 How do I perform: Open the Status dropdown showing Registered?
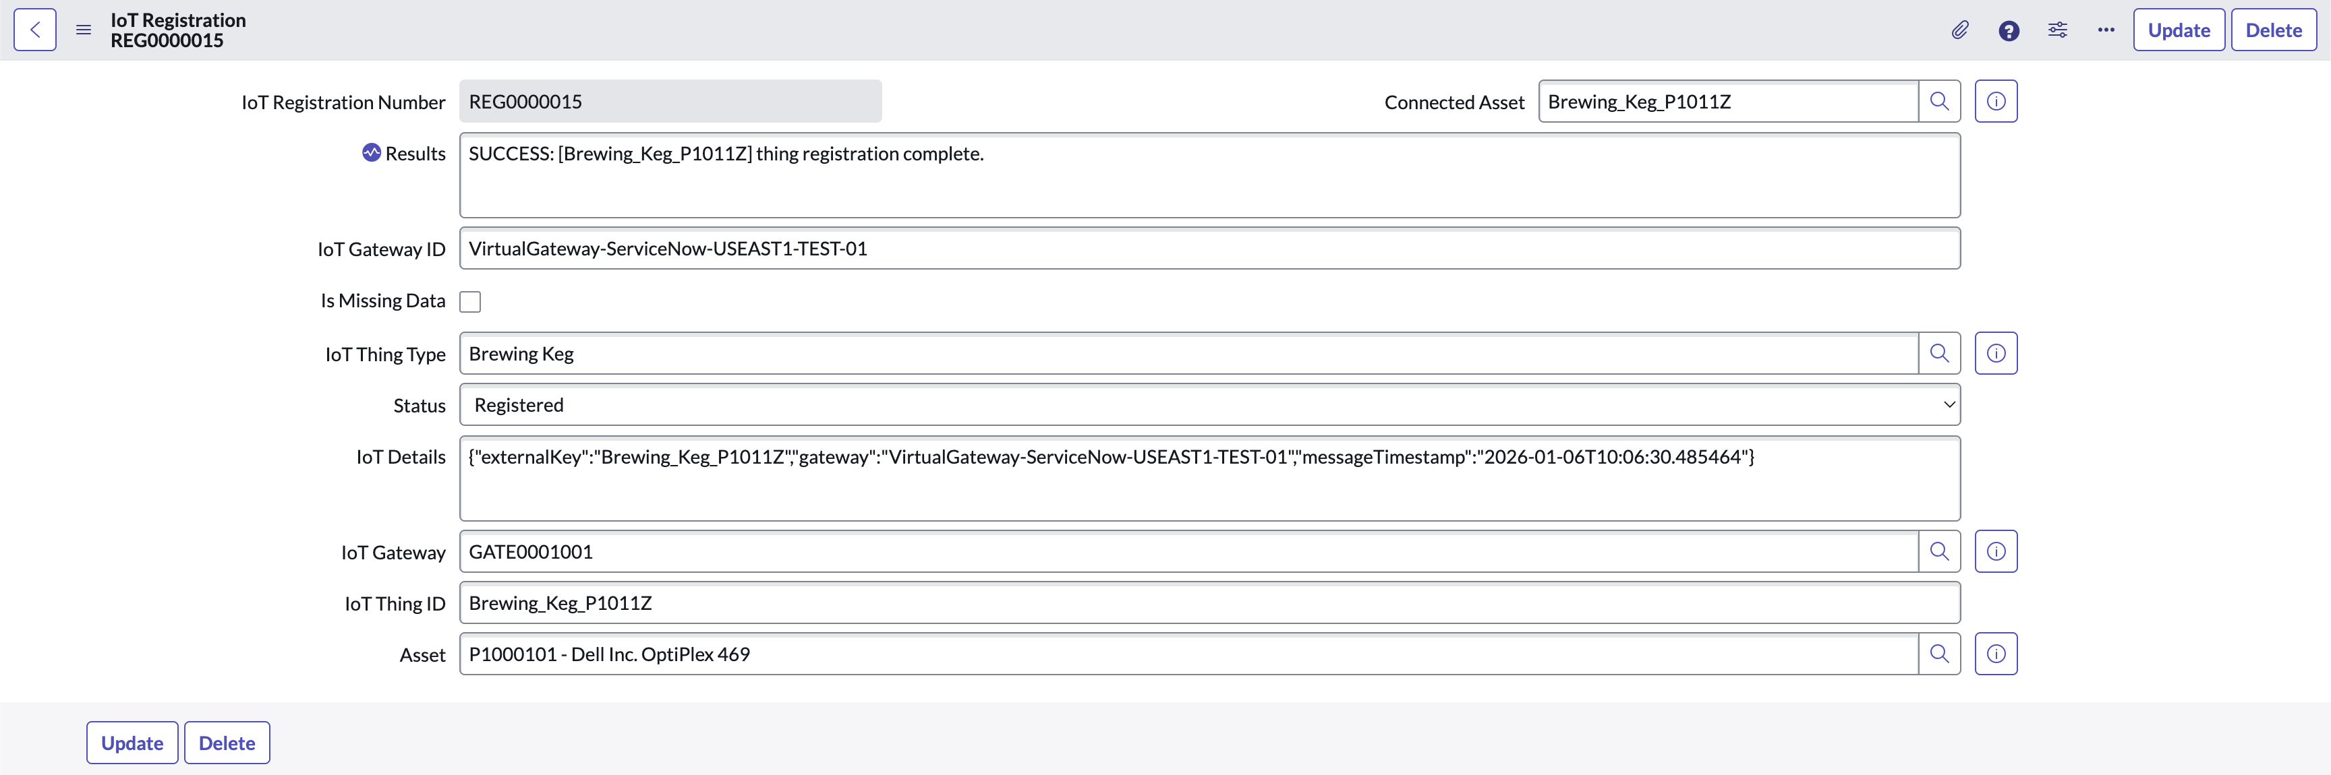coord(1209,405)
